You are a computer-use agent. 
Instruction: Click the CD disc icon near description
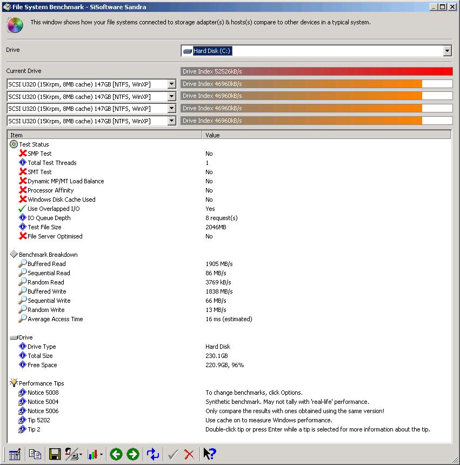(x=15, y=25)
